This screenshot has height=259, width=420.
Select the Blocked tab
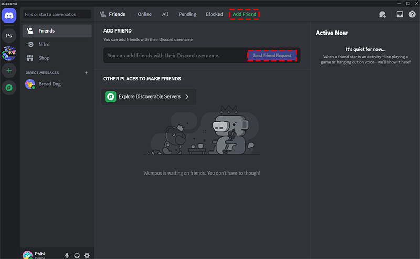point(214,14)
